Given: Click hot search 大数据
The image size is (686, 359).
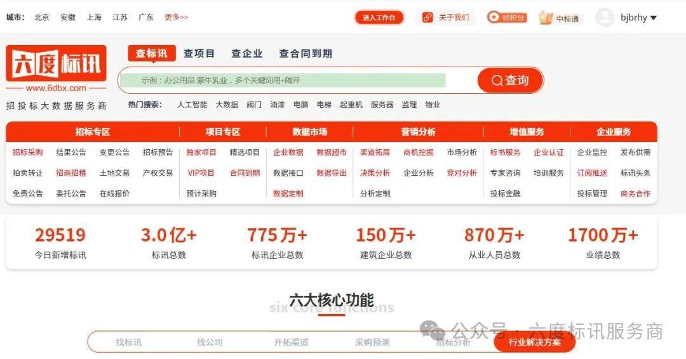Looking at the screenshot, I should point(227,105).
